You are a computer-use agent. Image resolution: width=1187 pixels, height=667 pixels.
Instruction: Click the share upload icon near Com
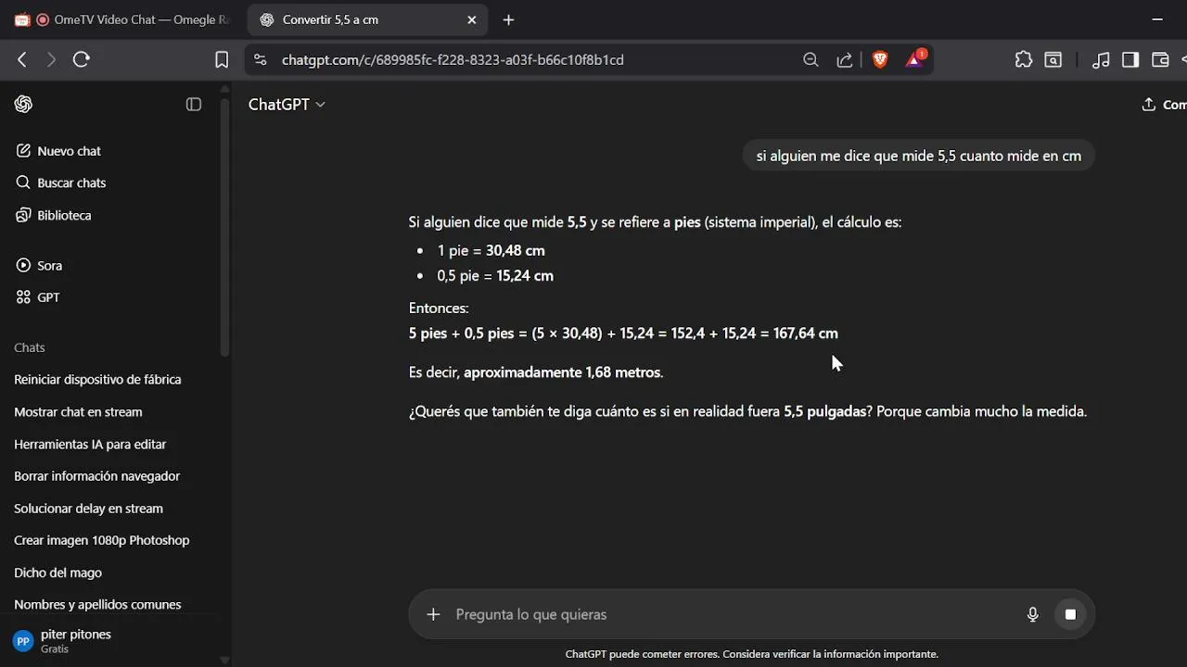1148,105
